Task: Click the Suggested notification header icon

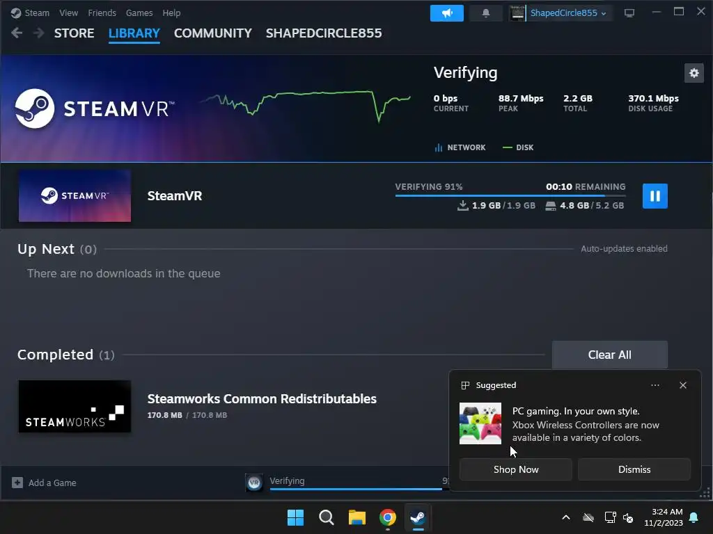Action: 465,385
